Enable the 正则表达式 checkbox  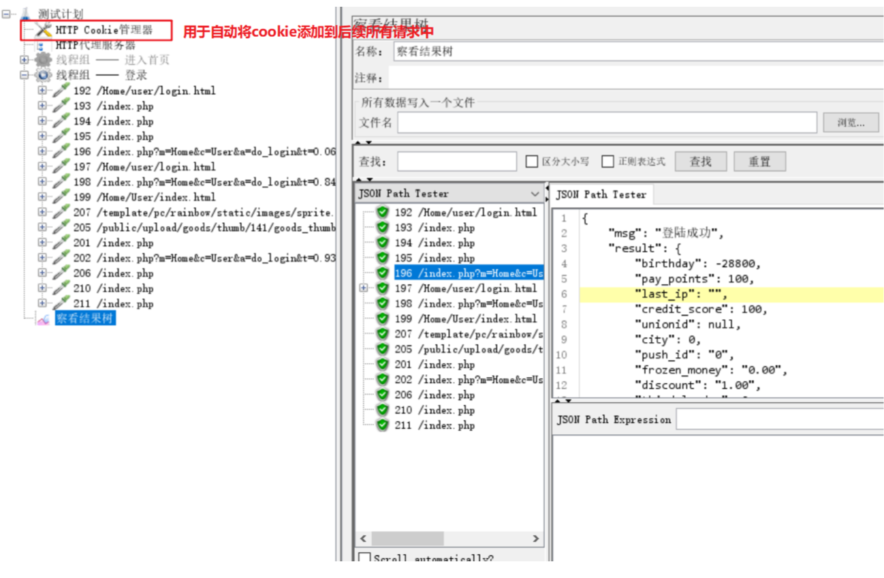pyautogui.click(x=608, y=161)
